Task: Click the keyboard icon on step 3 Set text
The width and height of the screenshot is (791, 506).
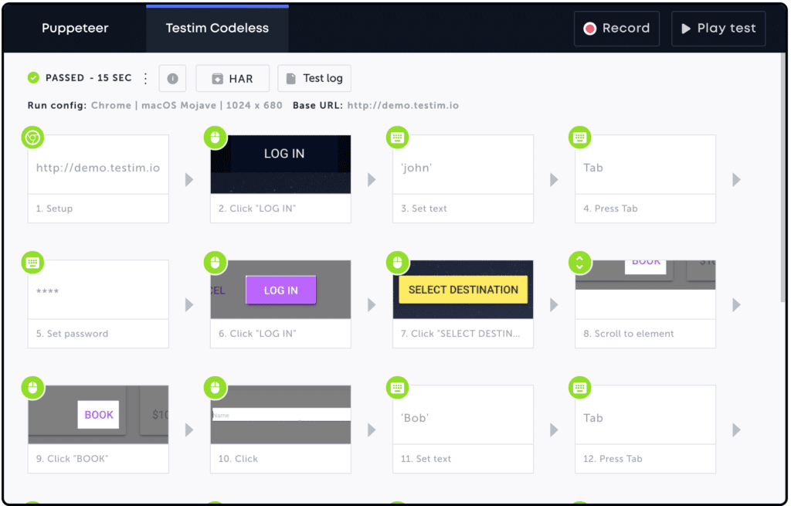Action: pos(398,138)
